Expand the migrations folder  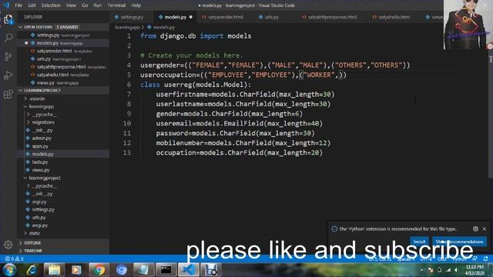click(43, 122)
